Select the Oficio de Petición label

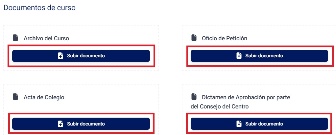pos(225,38)
